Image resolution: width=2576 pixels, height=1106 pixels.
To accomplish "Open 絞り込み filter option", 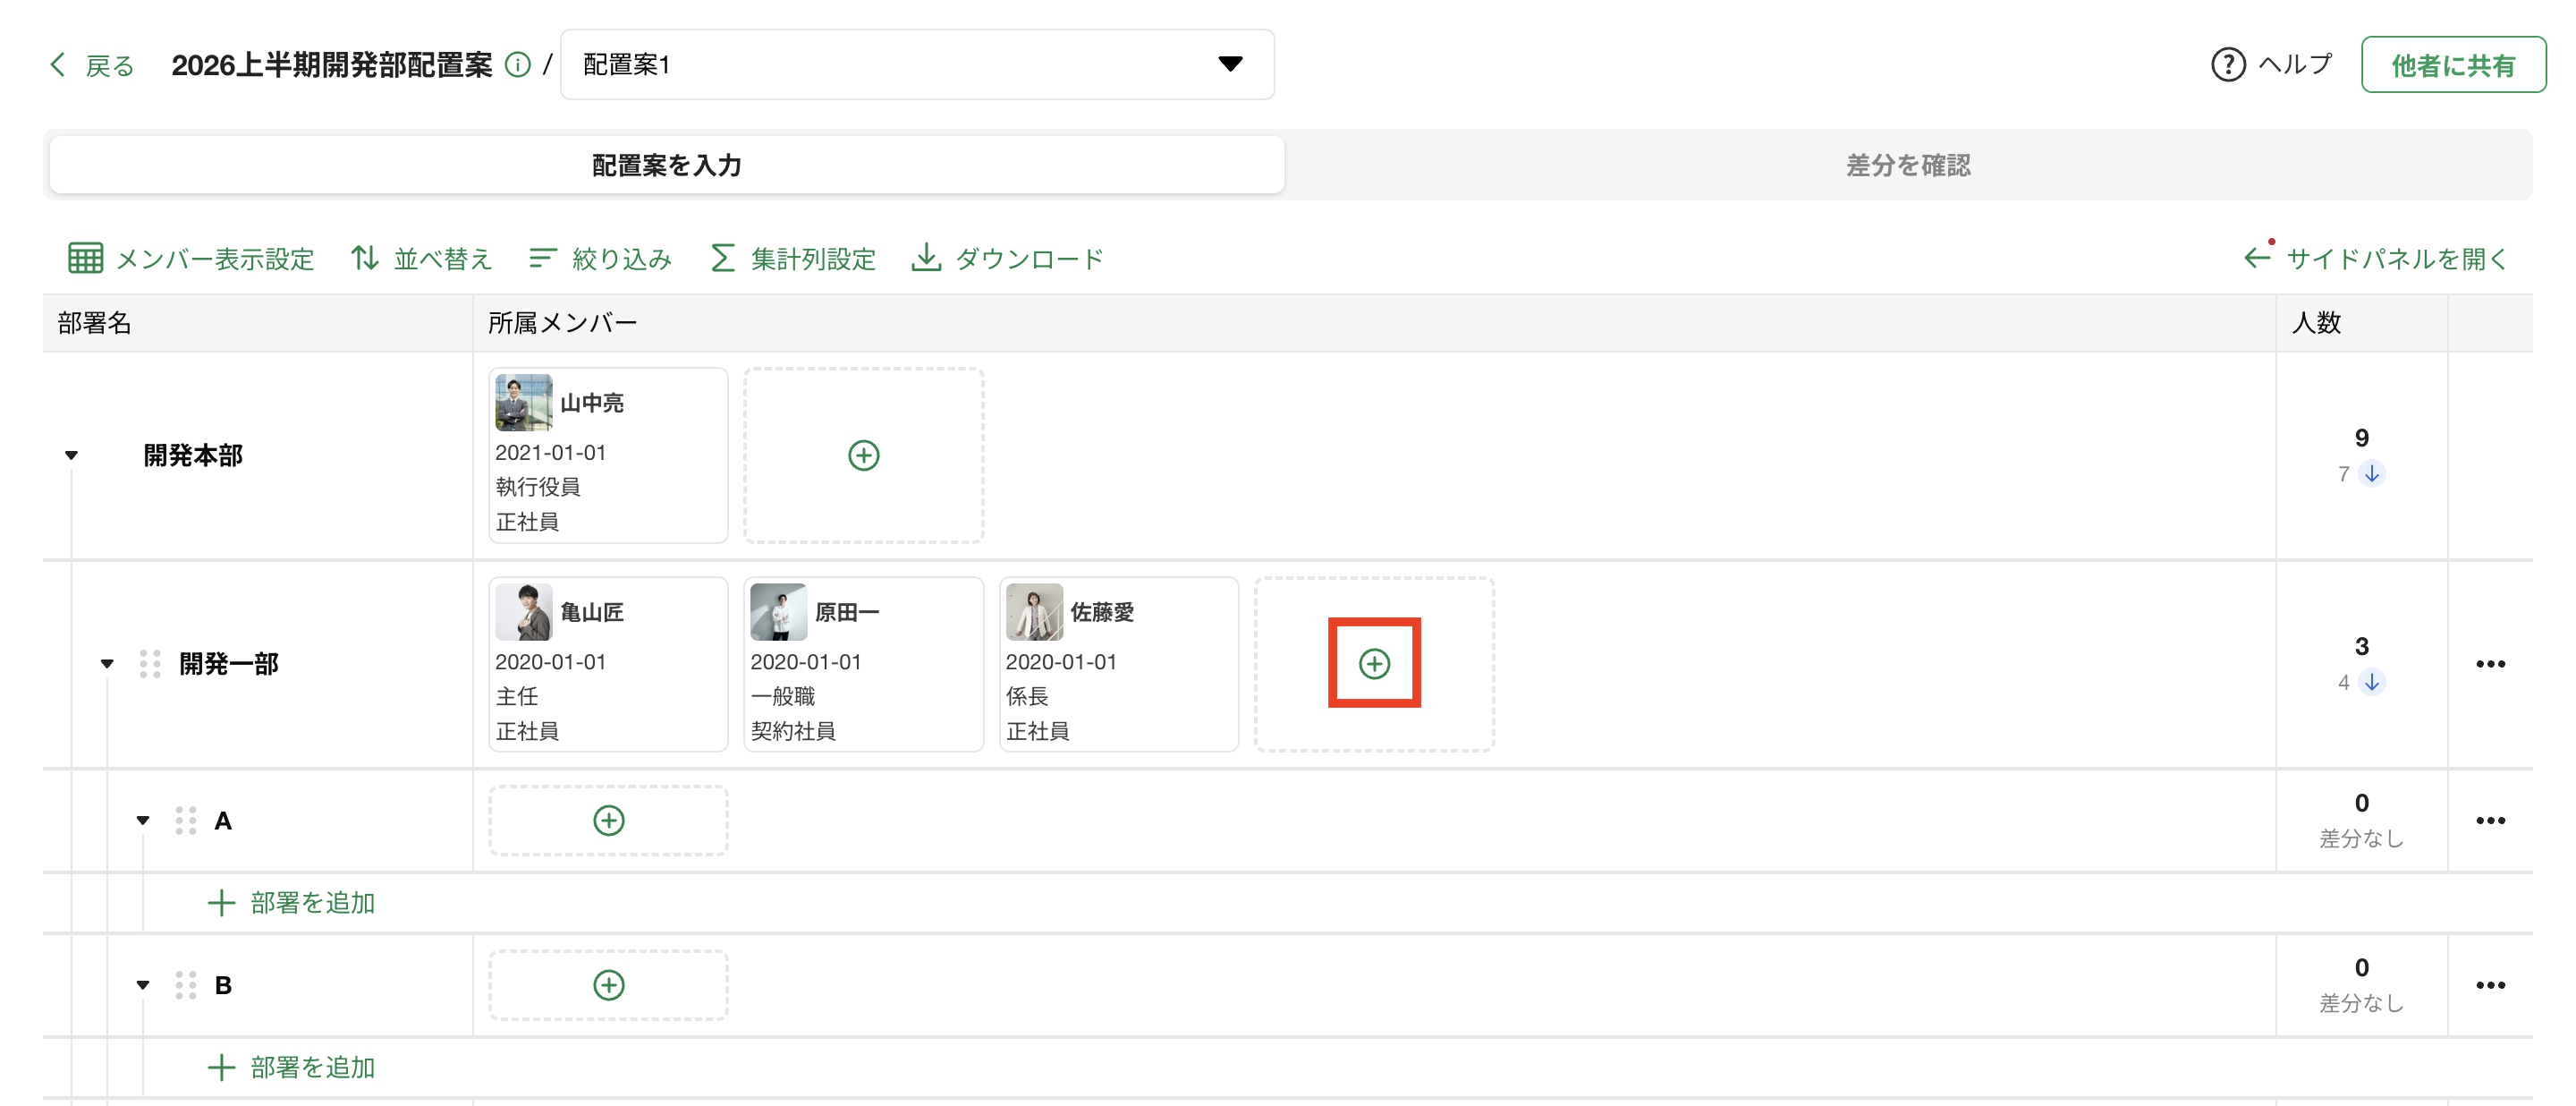I will [x=600, y=259].
